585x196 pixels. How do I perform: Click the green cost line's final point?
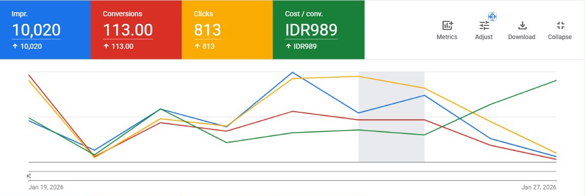point(556,80)
